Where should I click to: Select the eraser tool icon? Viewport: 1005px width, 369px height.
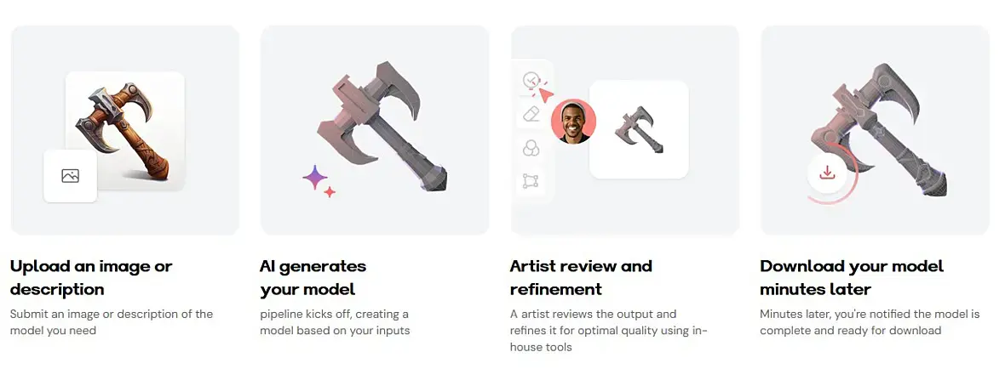[531, 113]
